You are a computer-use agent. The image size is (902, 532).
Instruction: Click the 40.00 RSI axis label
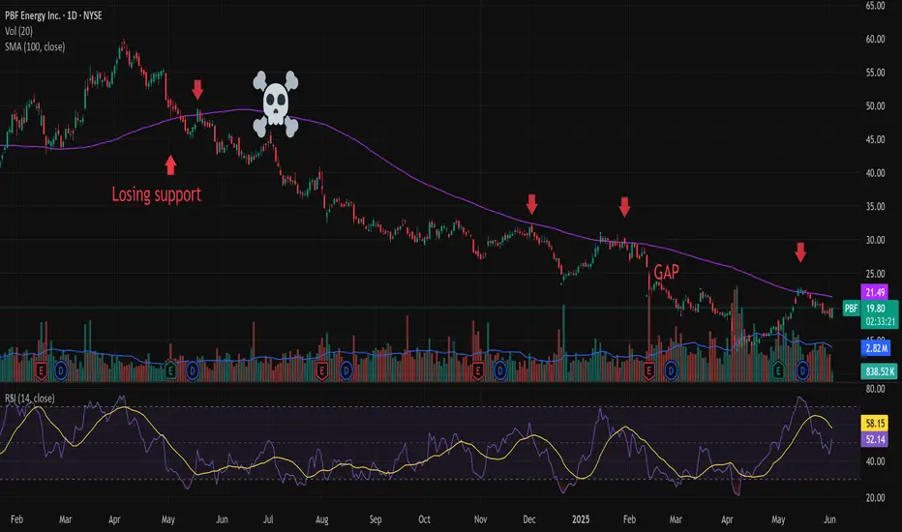click(x=875, y=461)
